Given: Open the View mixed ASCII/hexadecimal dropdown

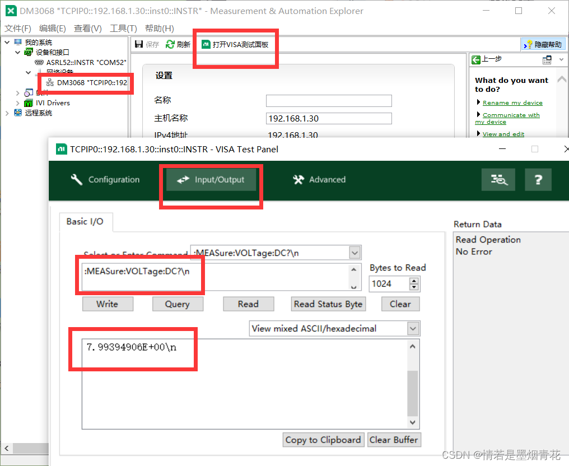Looking at the screenshot, I should [x=413, y=328].
